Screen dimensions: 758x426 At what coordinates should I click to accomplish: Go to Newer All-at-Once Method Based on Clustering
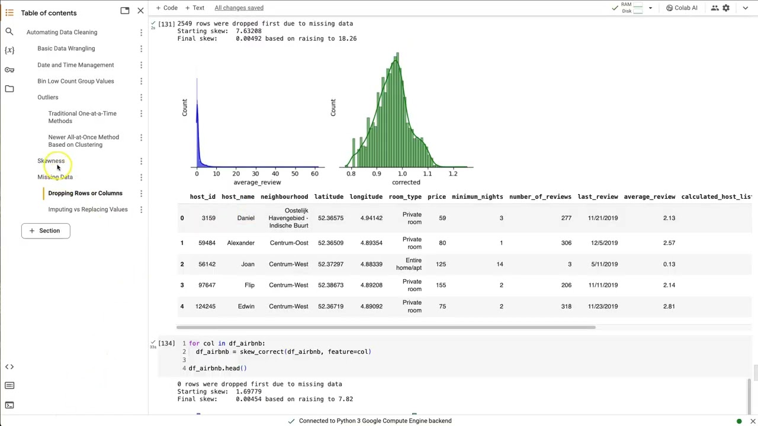pyautogui.click(x=83, y=141)
